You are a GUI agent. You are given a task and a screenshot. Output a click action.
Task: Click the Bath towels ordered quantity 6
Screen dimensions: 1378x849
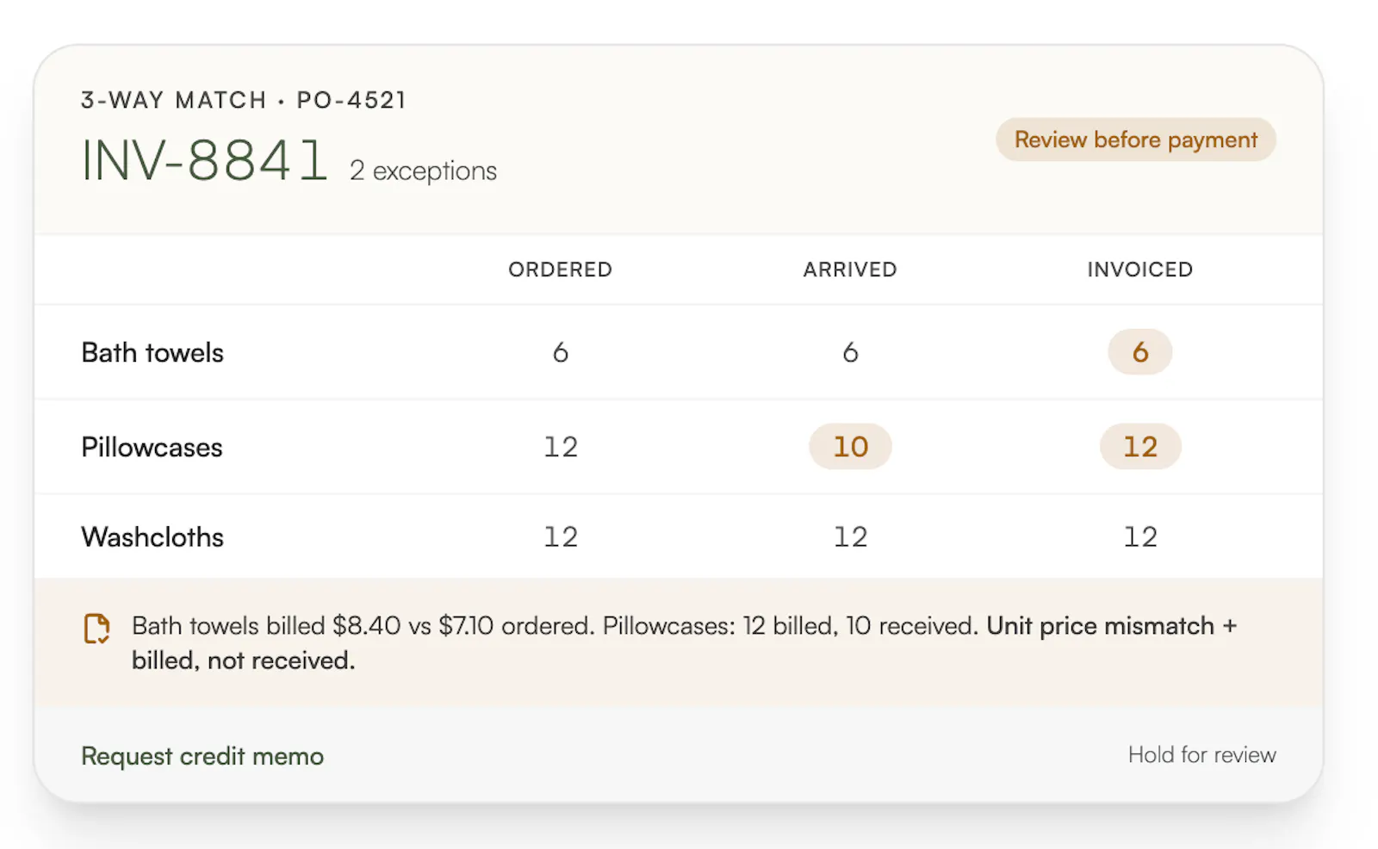[560, 352]
